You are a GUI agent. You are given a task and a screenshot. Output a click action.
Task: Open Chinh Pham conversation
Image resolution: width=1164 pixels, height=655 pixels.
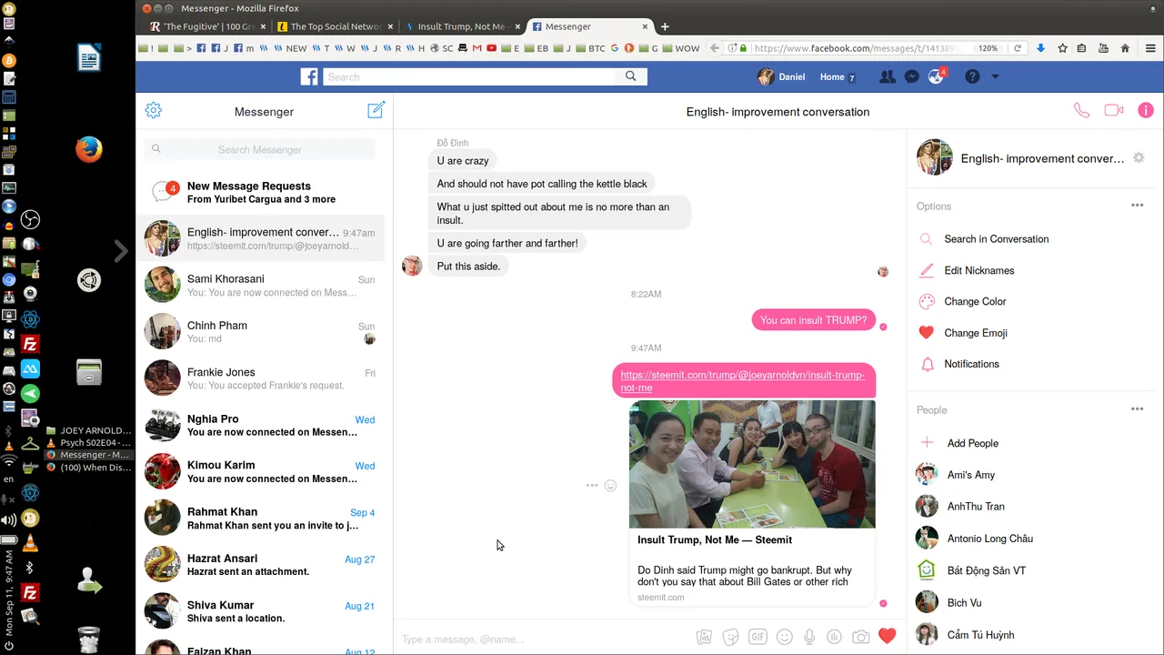coord(260,332)
